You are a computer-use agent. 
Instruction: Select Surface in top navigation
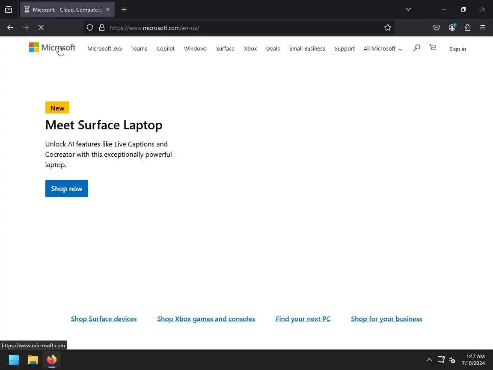[225, 49]
